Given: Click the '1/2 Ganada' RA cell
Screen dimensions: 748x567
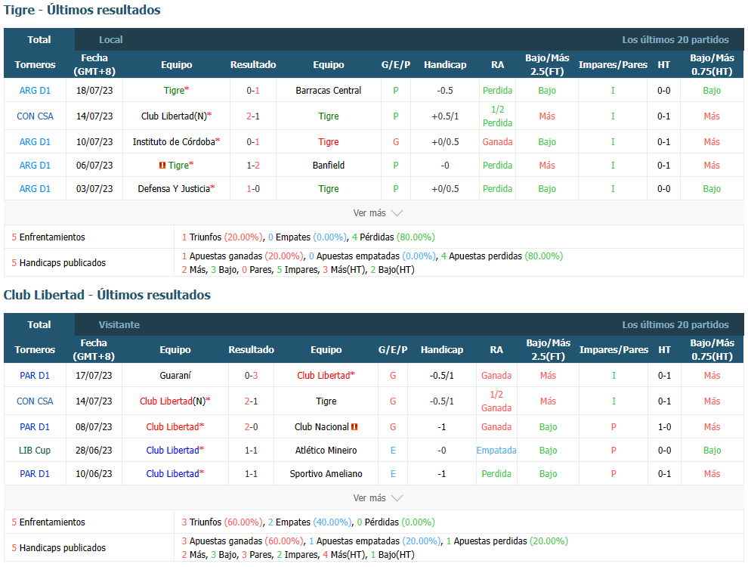Looking at the screenshot, I should point(496,401).
